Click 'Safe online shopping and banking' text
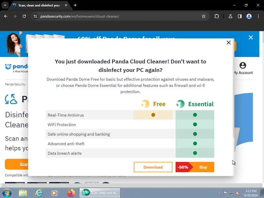This screenshot has height=198, width=264. click(79, 134)
